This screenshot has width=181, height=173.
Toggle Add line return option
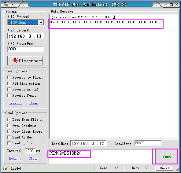click(x=9, y=83)
